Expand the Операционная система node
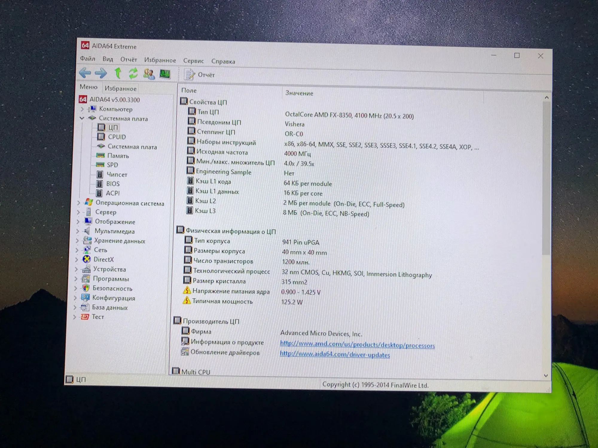598x448 pixels. [78, 203]
